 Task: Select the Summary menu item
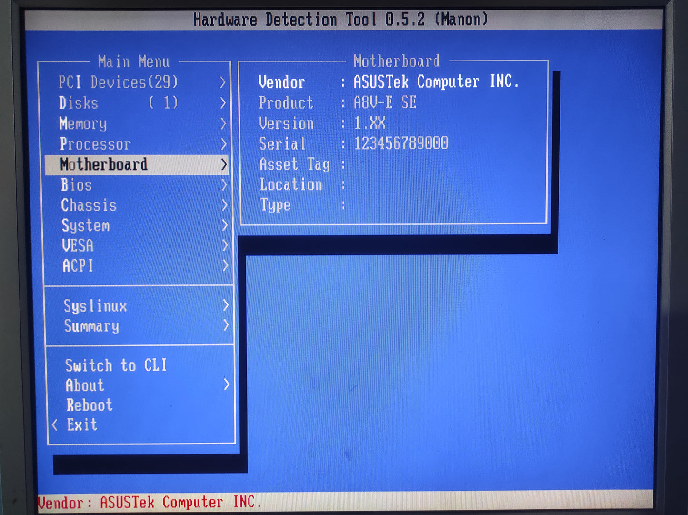tap(91, 326)
